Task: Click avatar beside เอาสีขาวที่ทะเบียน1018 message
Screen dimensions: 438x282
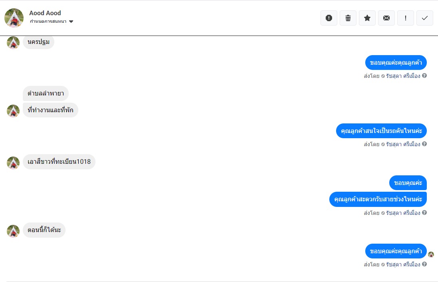Action: (13, 163)
